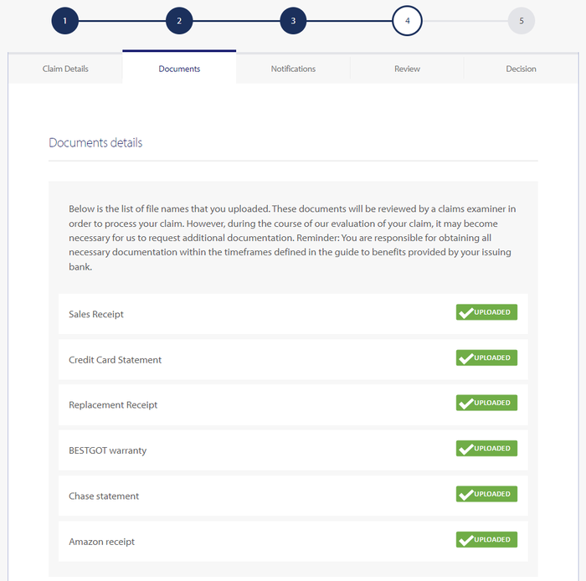586x581 pixels.
Task: Go to the Review tab
Action: [x=407, y=69]
